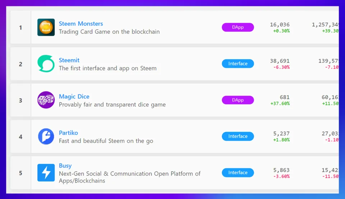Click Magic Dice's +37.60% change value
Viewport: 345px width, 199px height.
(280, 104)
